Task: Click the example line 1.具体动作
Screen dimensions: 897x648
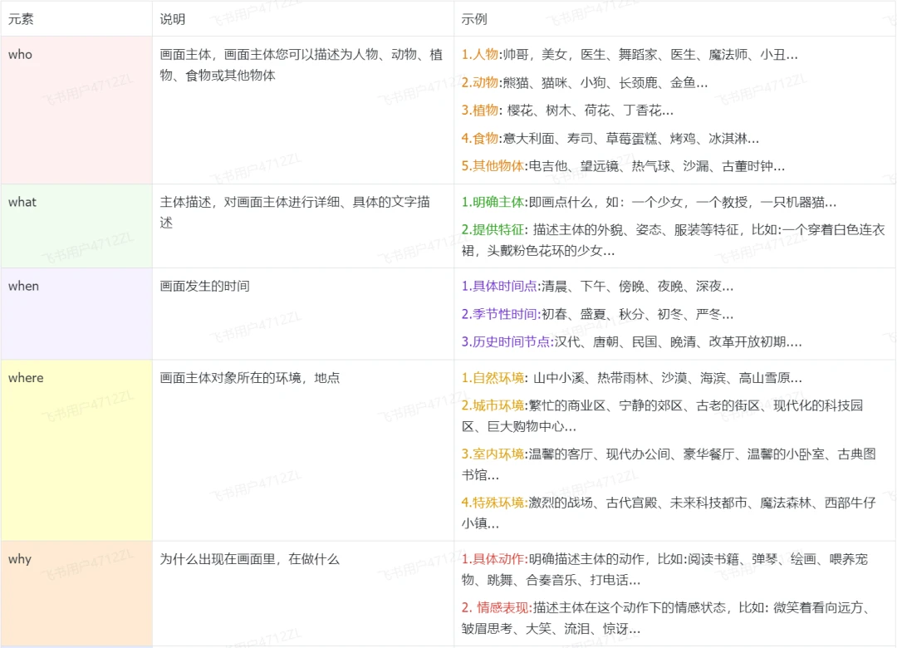Action: point(664,570)
